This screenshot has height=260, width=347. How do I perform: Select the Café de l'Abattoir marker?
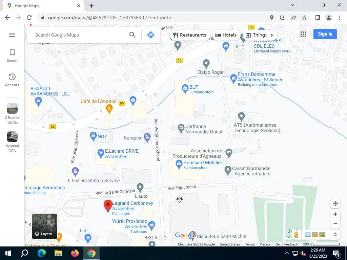tap(109, 109)
